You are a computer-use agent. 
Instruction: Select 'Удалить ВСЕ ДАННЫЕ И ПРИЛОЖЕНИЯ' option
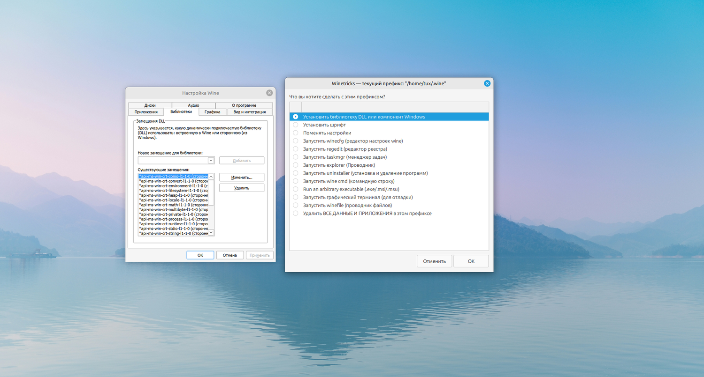389,213
